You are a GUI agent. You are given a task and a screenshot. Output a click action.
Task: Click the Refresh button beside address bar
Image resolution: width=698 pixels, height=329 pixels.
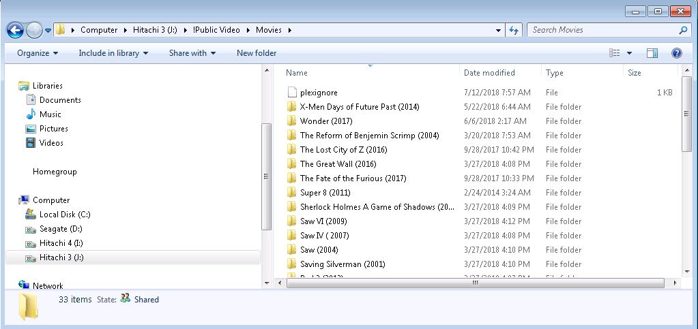[514, 30]
